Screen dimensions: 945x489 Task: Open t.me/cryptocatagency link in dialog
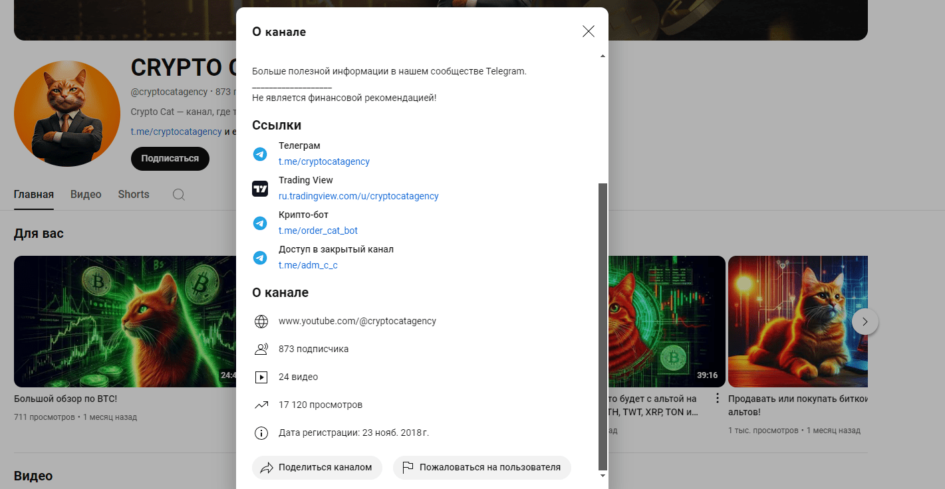(324, 161)
